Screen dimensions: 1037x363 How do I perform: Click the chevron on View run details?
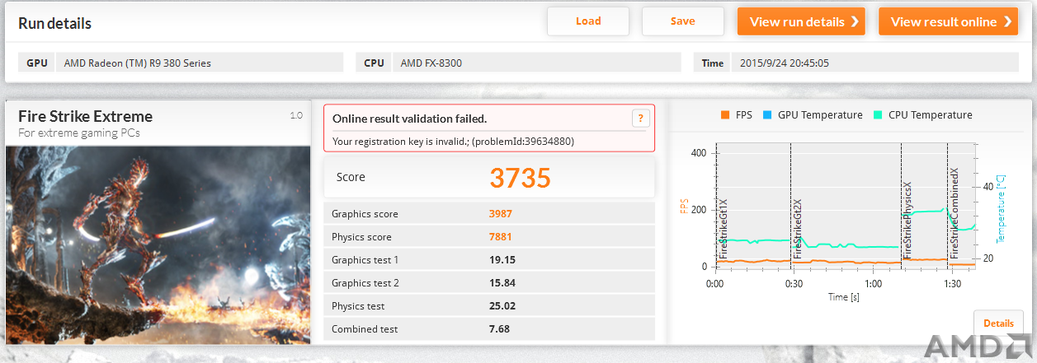[855, 22]
